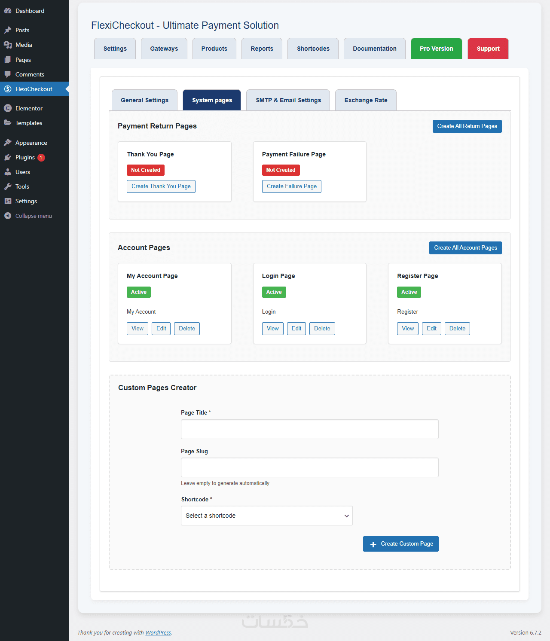
Task: Open Posts in the sidebar menu
Action: click(x=34, y=30)
